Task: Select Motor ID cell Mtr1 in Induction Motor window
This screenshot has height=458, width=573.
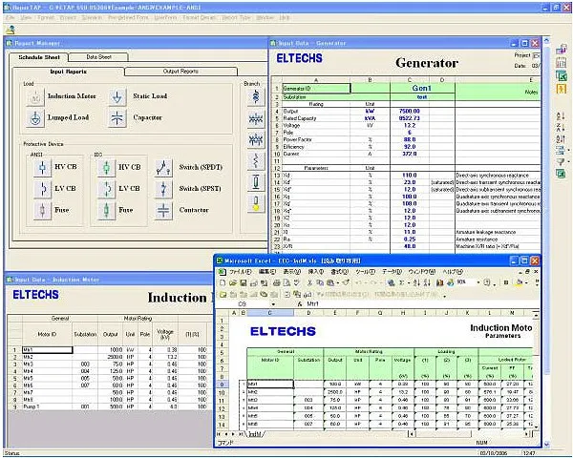Action: coord(47,350)
